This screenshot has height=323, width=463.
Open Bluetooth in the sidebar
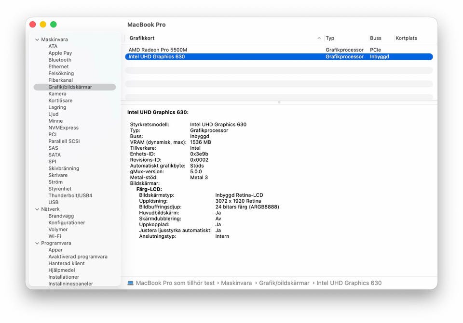click(60, 60)
